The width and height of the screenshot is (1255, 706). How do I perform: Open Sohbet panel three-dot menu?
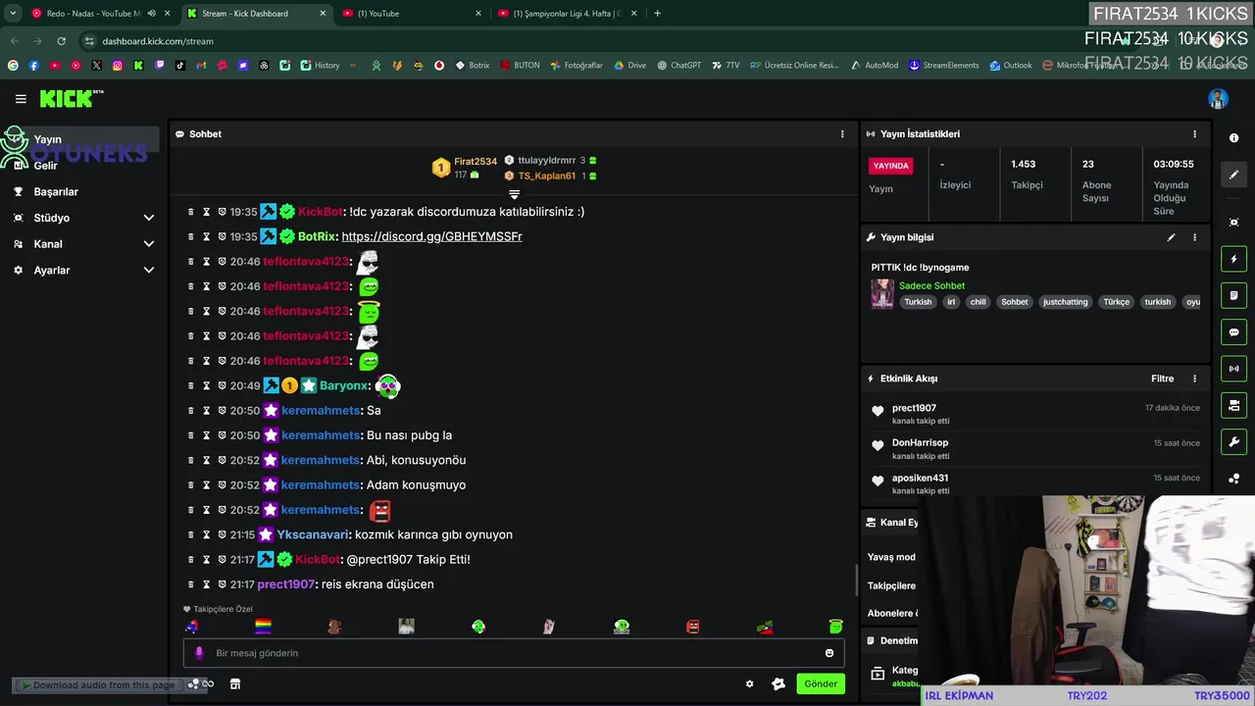coord(842,134)
